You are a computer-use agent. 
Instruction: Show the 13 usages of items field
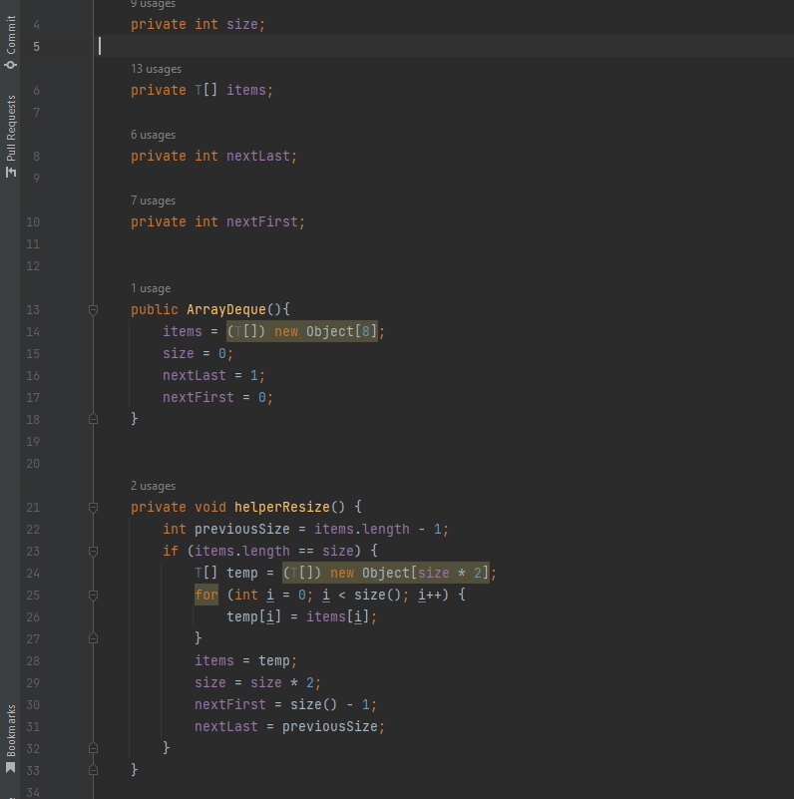click(x=156, y=69)
